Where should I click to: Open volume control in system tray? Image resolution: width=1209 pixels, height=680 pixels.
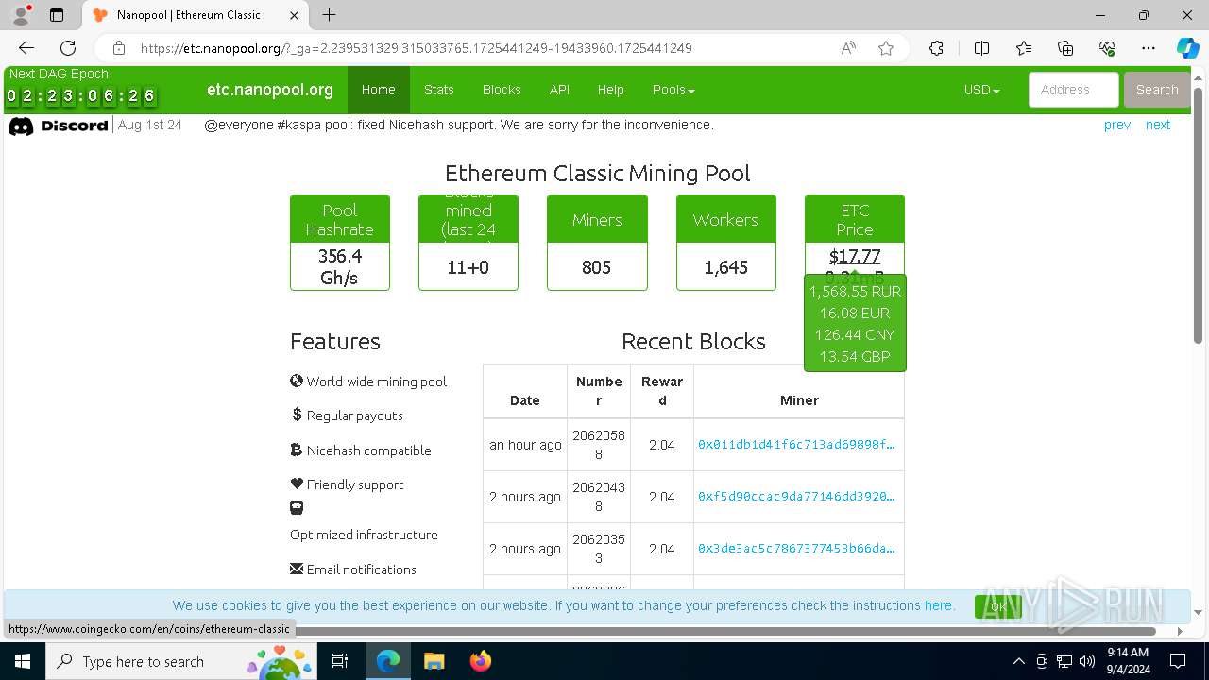[x=1086, y=661]
